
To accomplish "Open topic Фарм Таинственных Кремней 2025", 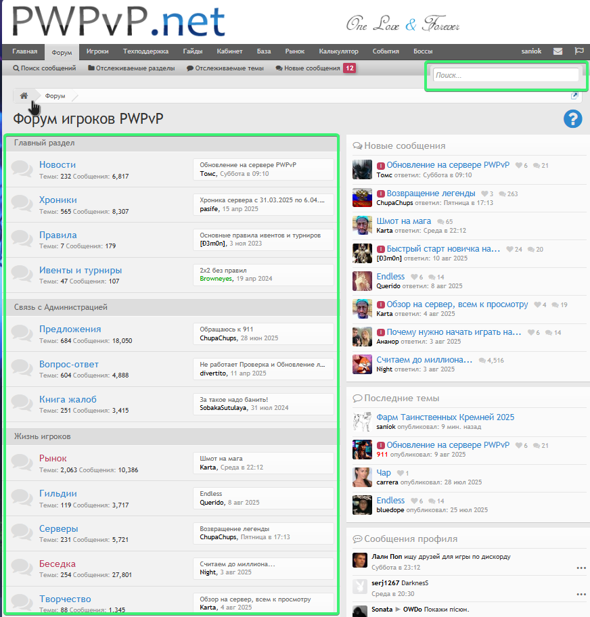I will click(445, 417).
